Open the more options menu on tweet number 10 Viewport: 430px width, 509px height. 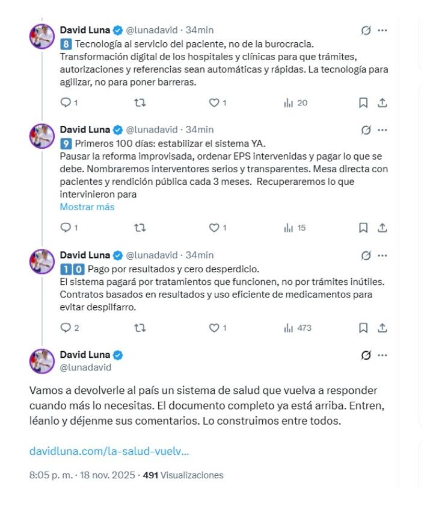[x=382, y=255]
